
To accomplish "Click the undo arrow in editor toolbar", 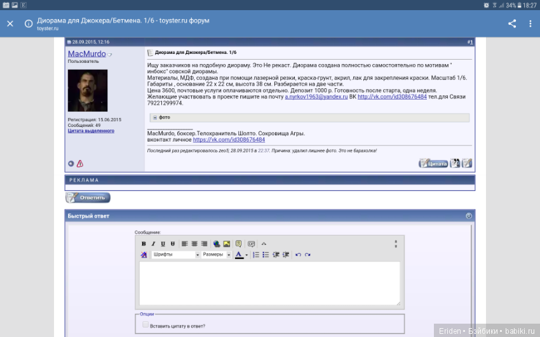I will coord(298,254).
